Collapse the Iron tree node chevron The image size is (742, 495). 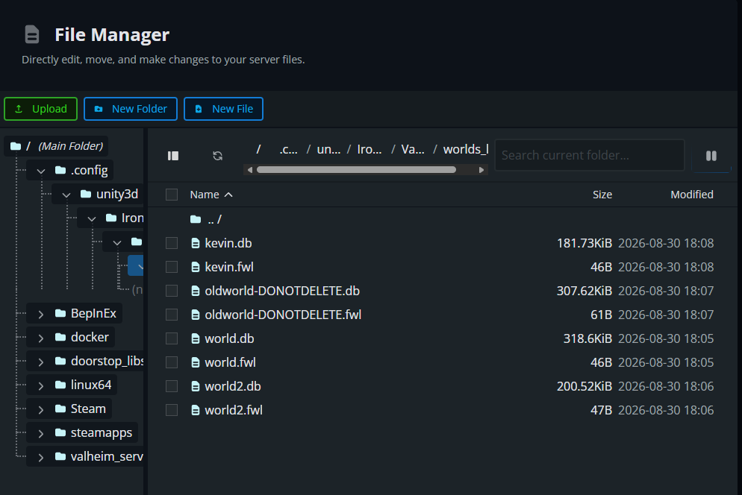click(x=92, y=218)
